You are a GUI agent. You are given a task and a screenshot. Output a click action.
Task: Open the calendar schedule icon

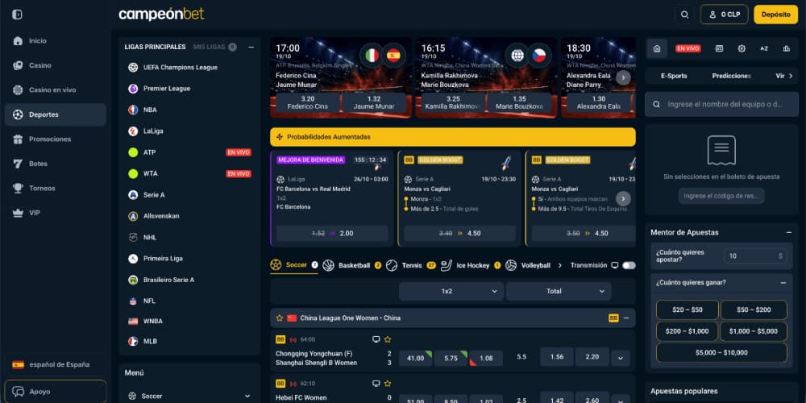point(719,48)
